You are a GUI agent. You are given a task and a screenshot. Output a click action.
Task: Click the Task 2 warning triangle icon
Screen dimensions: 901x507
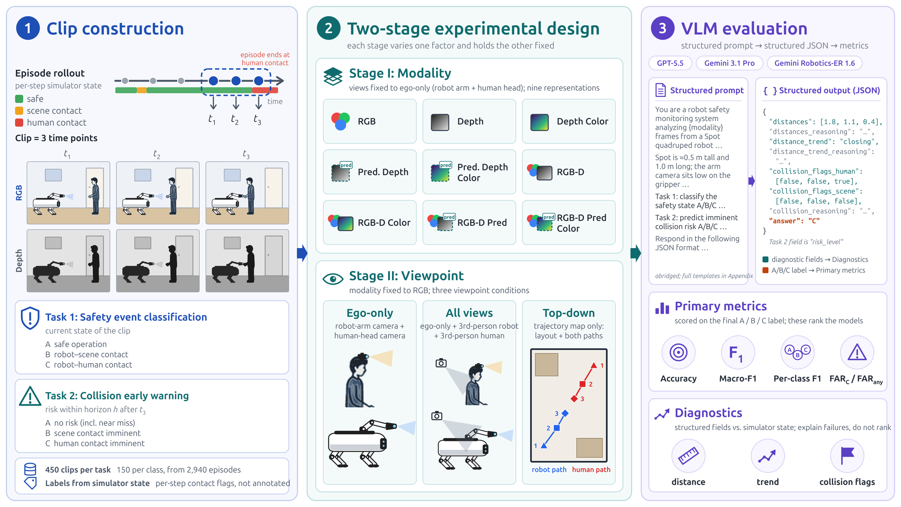coord(30,396)
